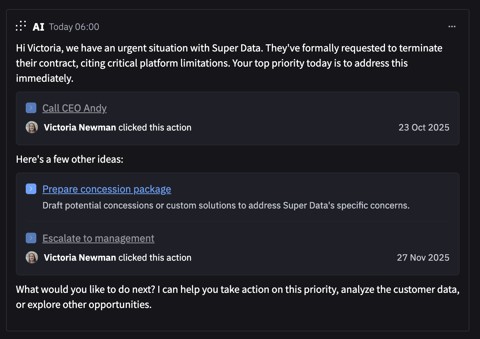Open the Escalate to management link
This screenshot has height=339, width=480.
pos(98,238)
